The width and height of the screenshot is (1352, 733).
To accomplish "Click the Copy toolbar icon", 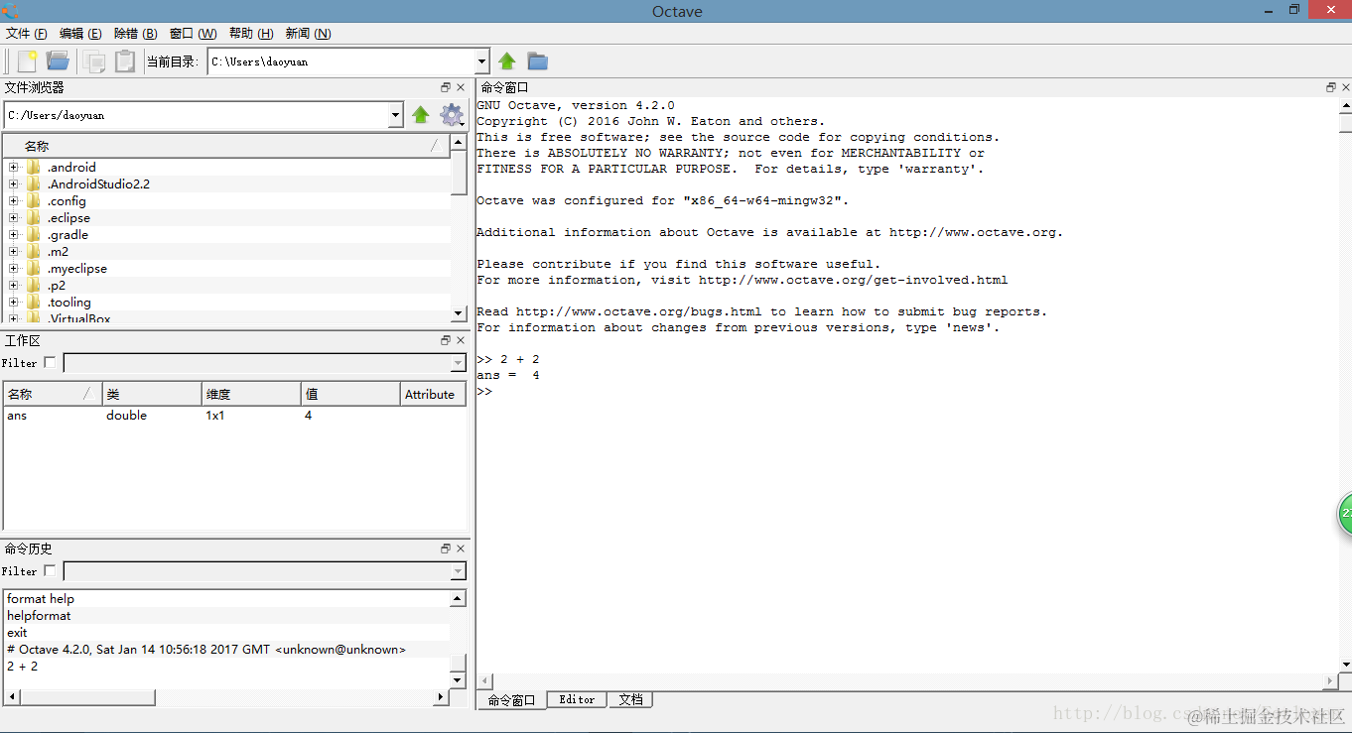I will [x=95, y=61].
